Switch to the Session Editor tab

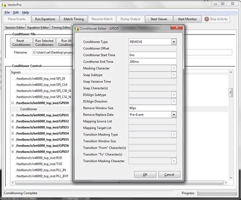pos(15,27)
